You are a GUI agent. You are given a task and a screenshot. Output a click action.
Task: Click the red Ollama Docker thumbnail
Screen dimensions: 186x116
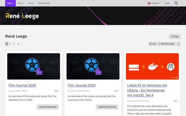click(x=152, y=66)
